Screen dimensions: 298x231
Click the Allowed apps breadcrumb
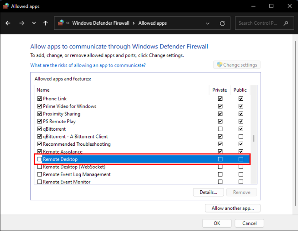(x=152, y=23)
